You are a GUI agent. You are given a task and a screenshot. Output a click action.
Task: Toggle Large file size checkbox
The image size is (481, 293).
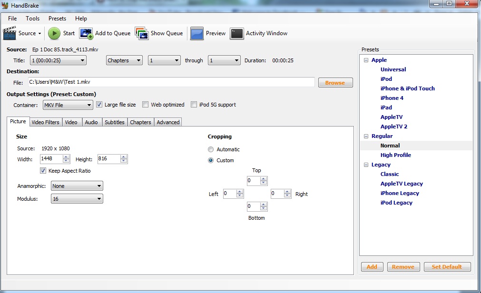99,104
